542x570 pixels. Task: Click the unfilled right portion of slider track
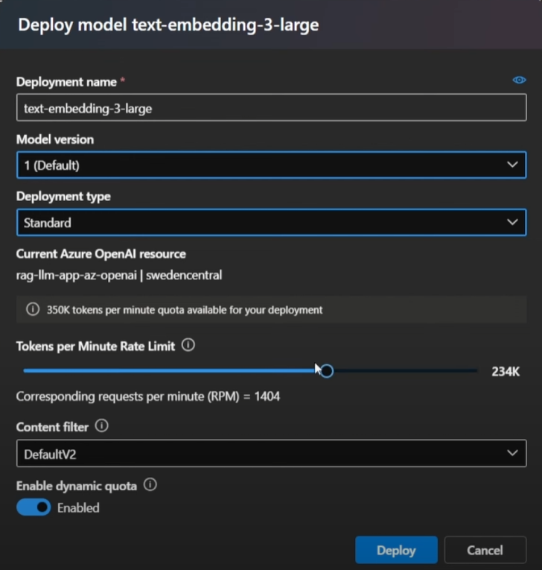(406, 371)
